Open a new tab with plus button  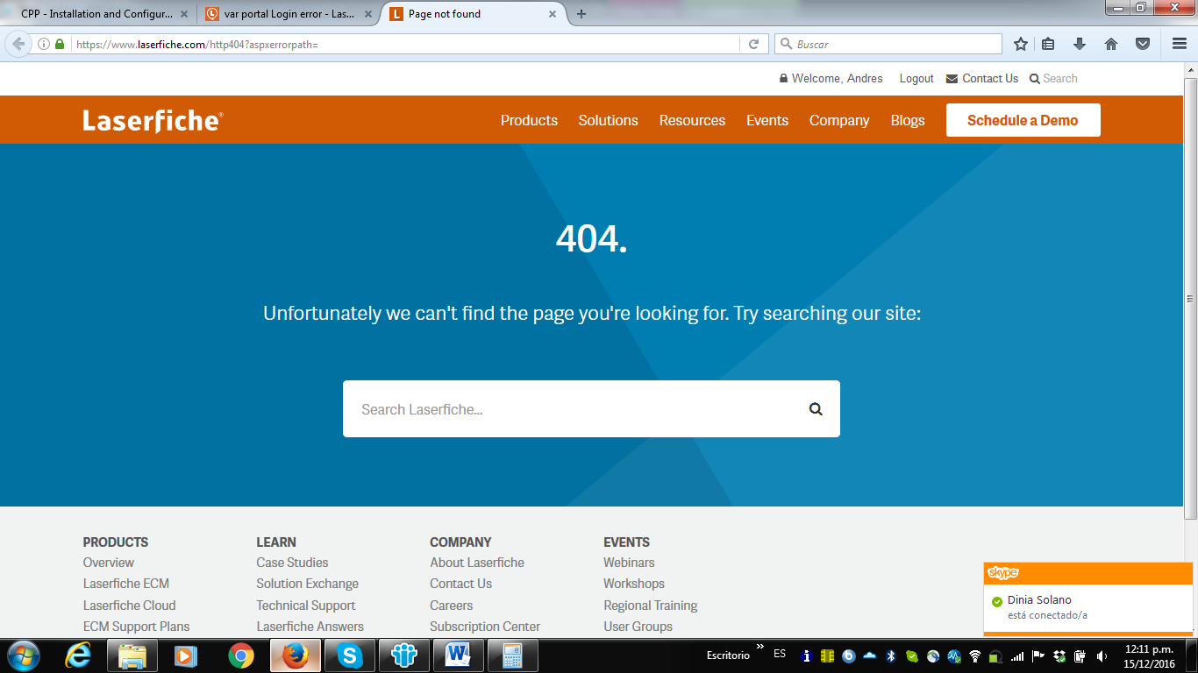coord(581,14)
